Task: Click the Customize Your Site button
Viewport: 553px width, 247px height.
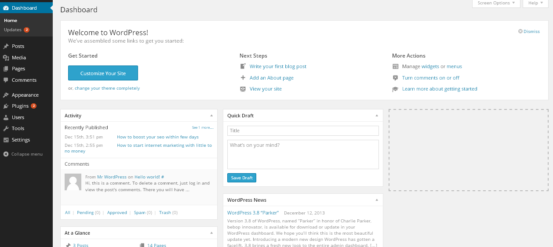Action: (x=103, y=73)
